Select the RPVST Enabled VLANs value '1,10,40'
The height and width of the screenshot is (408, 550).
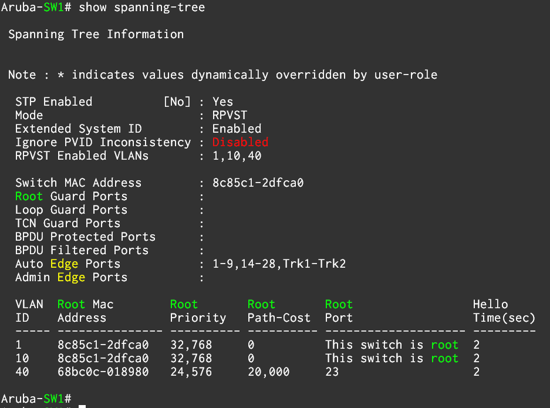point(237,156)
